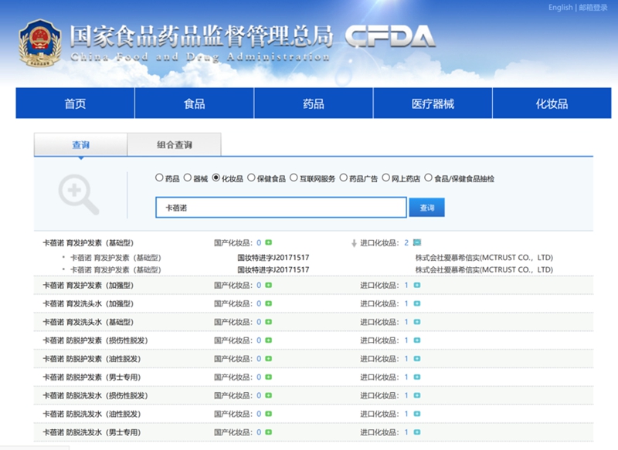The height and width of the screenshot is (450, 618).
Task: Click blue 进口化妆品 plus icon for 防脱洗发水（男士专用）
Action: click(417, 432)
